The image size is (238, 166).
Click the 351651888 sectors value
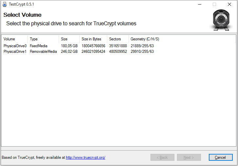click(x=118, y=46)
